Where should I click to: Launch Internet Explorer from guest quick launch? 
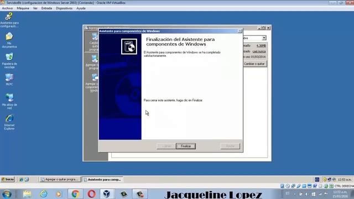(21, 179)
